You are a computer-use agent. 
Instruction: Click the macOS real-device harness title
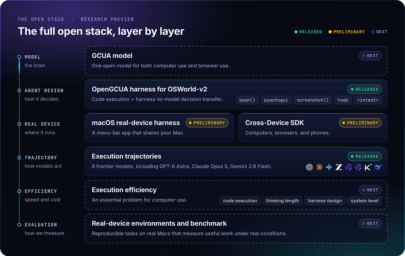pos(136,123)
